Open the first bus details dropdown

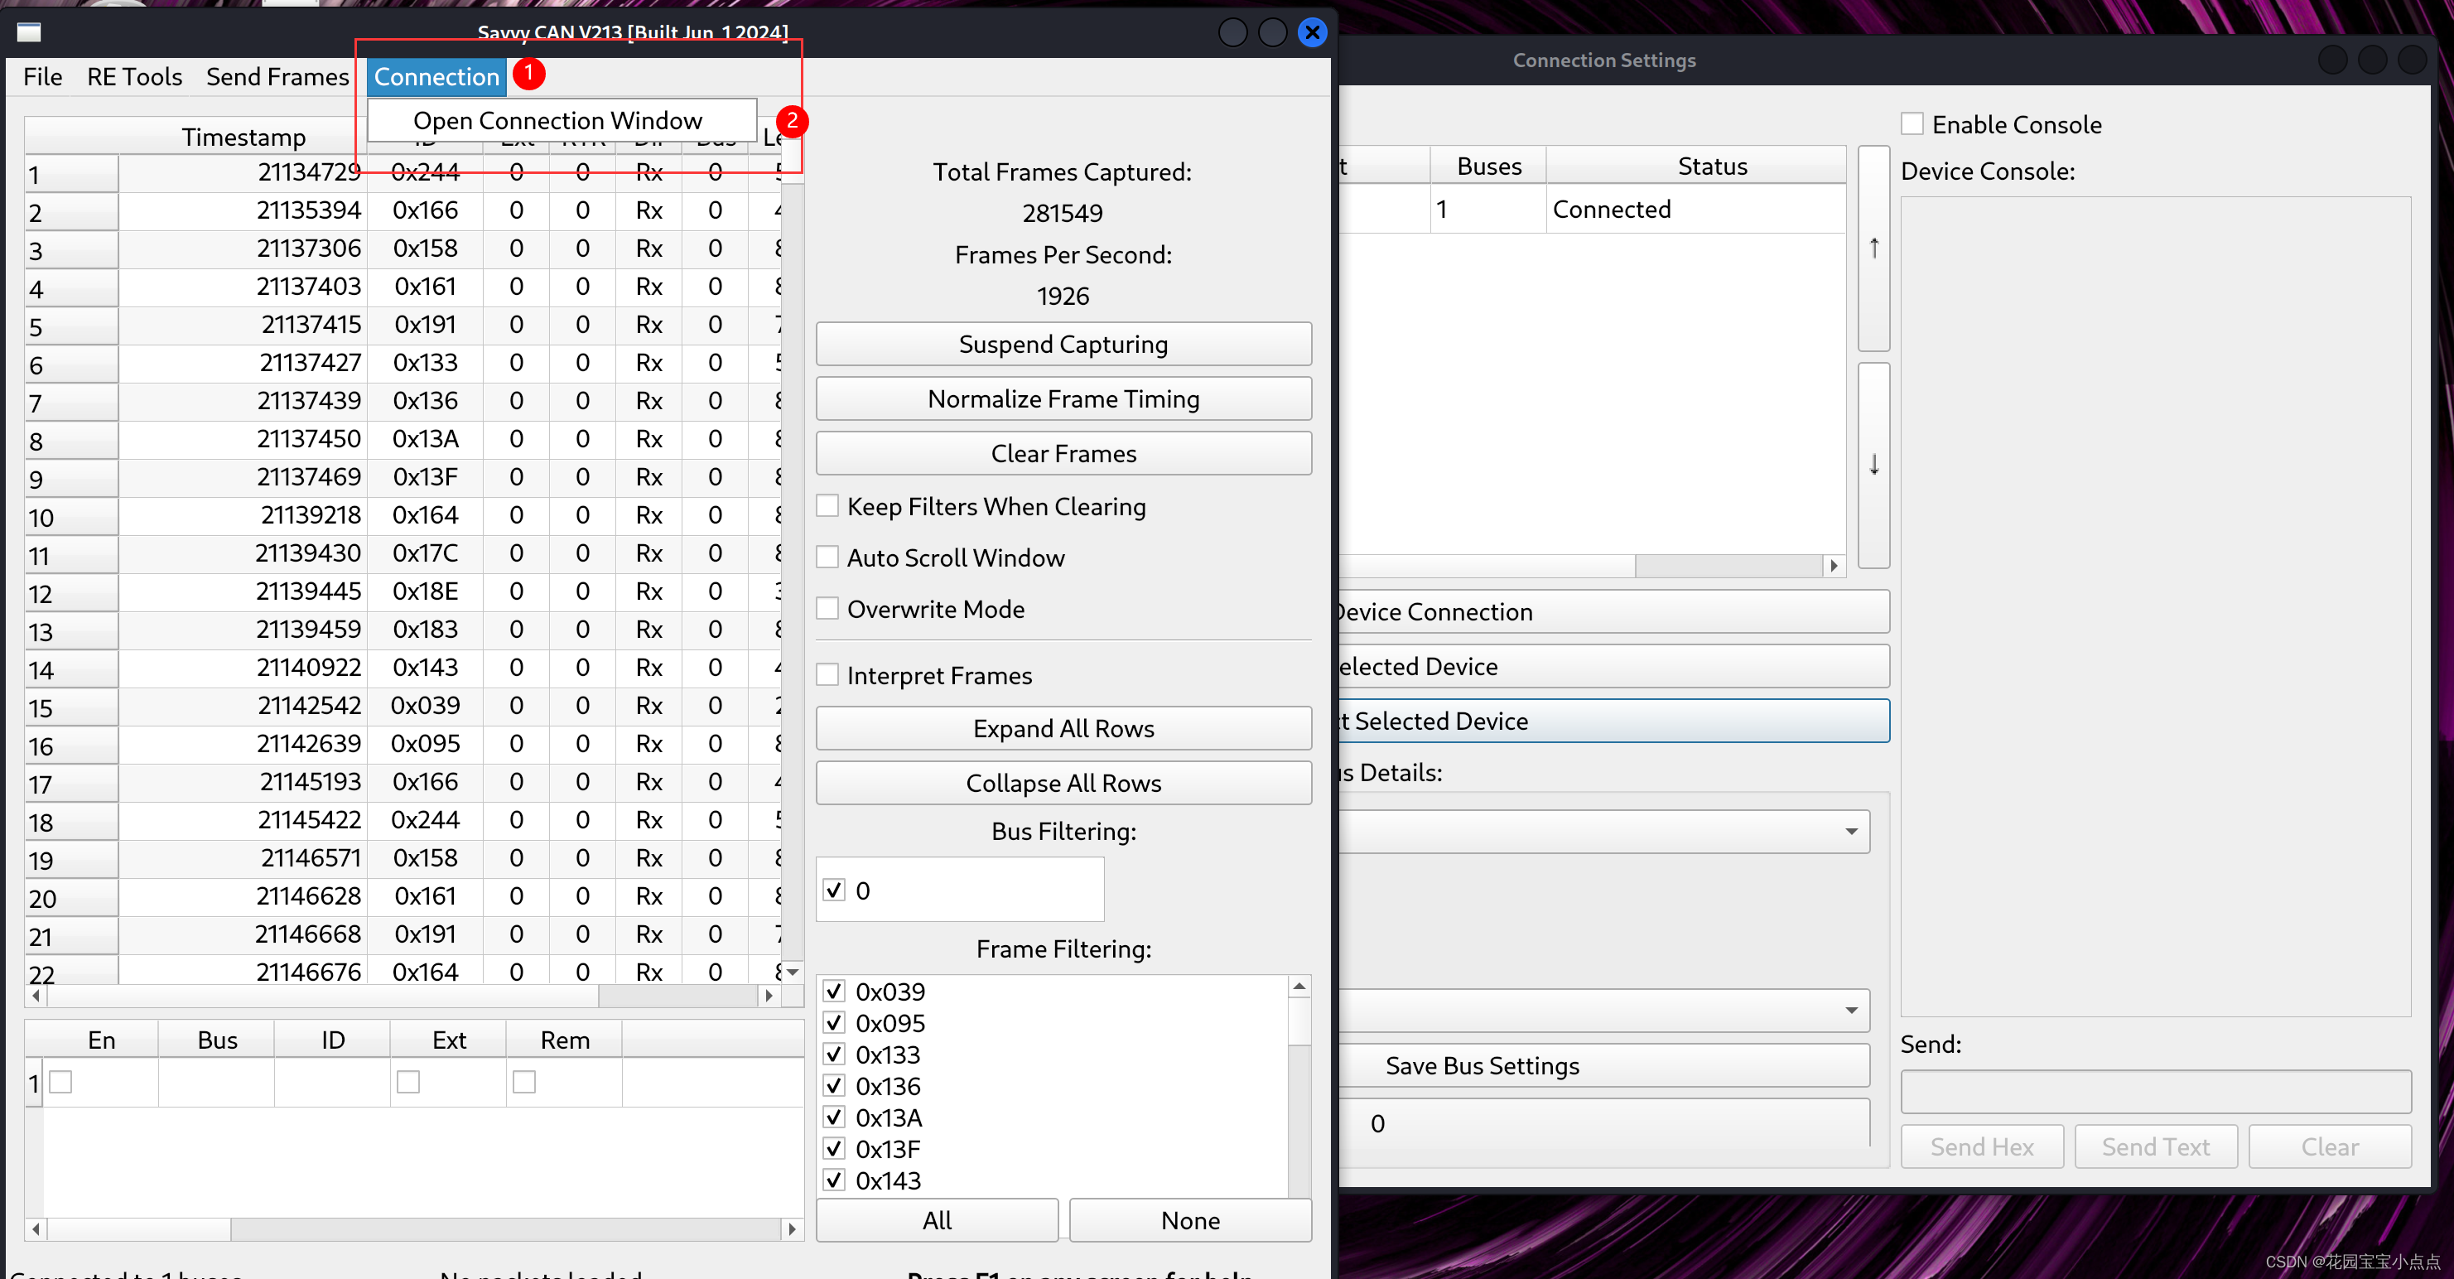pos(1603,832)
